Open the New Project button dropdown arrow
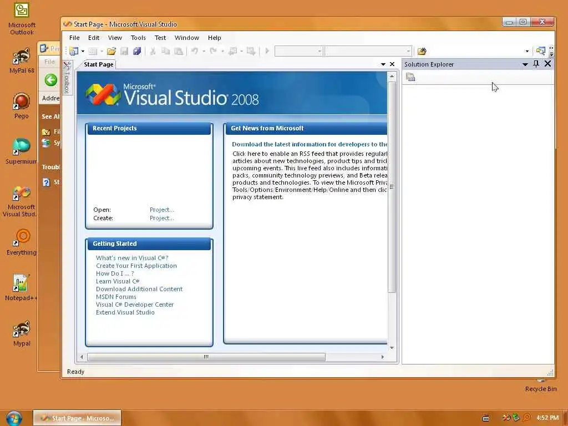568x426 pixels. click(83, 51)
